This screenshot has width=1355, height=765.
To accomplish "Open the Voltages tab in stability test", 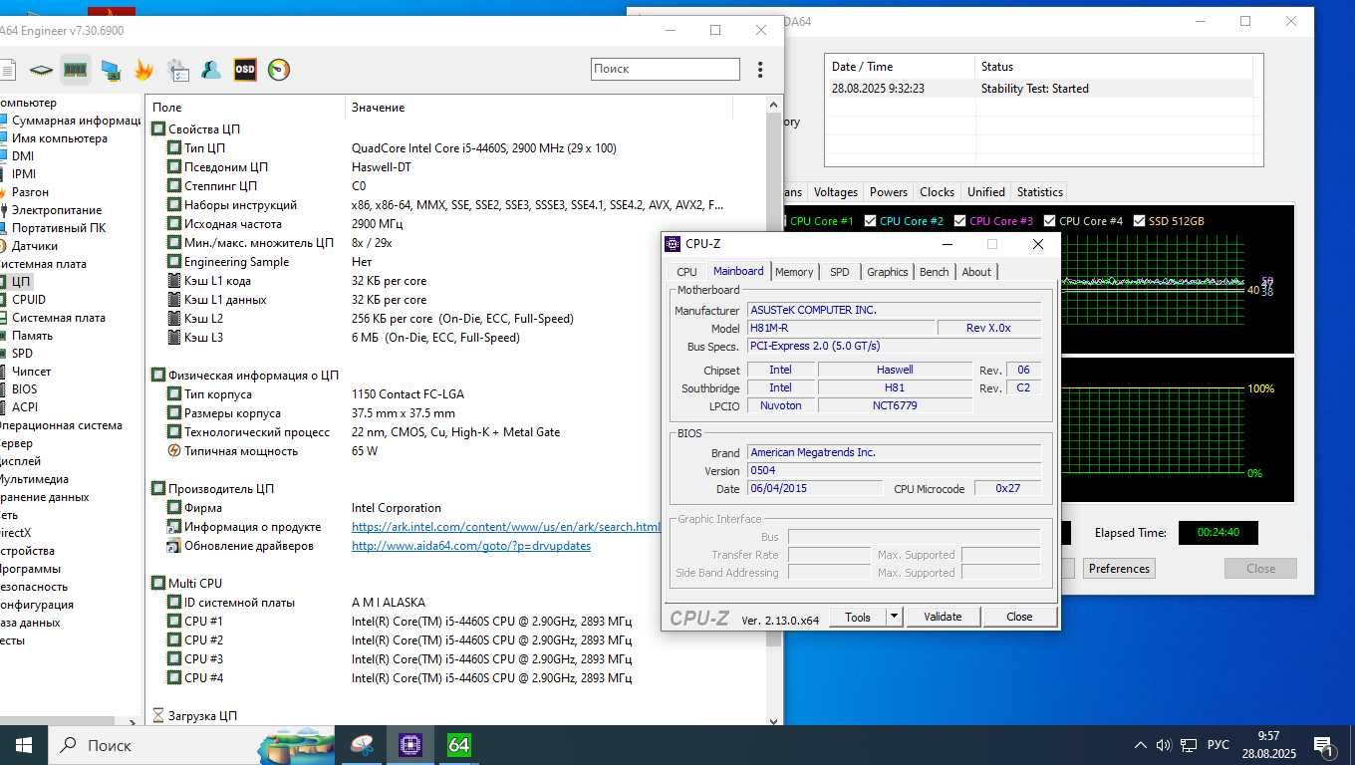I will [835, 192].
